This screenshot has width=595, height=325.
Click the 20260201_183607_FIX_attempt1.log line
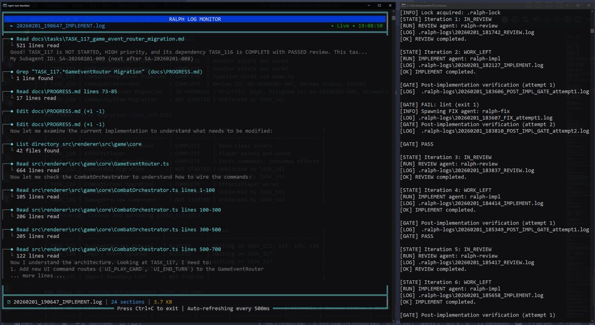click(476, 117)
